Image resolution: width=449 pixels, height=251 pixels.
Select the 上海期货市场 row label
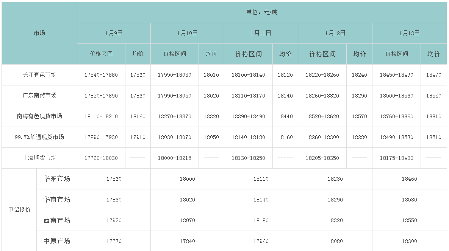click(39, 158)
